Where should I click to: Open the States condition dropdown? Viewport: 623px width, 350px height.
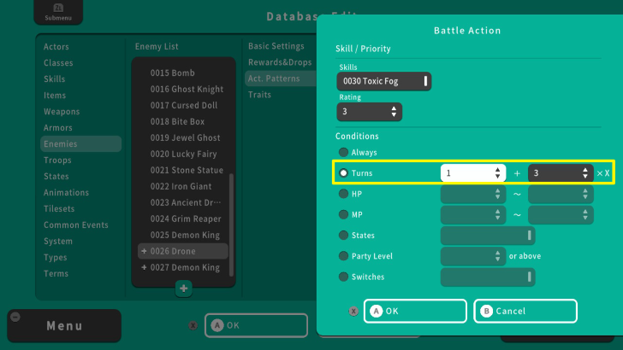point(488,236)
